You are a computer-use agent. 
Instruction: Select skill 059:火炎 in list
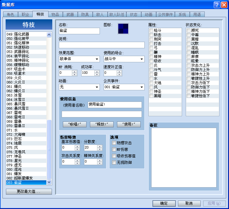click(26, 78)
